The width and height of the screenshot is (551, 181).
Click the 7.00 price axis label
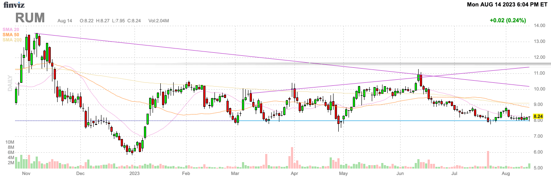539,136
